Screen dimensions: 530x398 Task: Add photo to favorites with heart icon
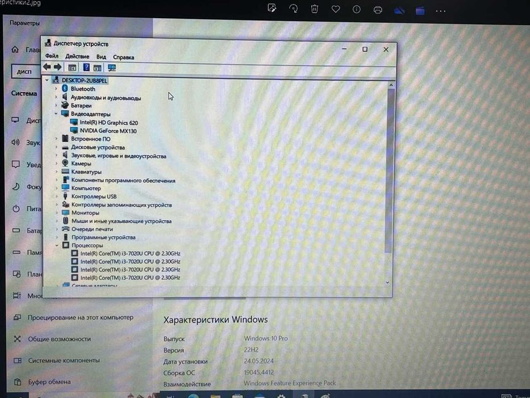pyautogui.click(x=336, y=9)
